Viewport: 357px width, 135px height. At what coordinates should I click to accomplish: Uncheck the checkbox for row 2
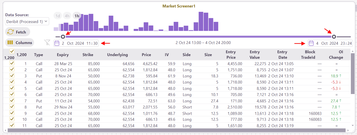tap(12, 69)
